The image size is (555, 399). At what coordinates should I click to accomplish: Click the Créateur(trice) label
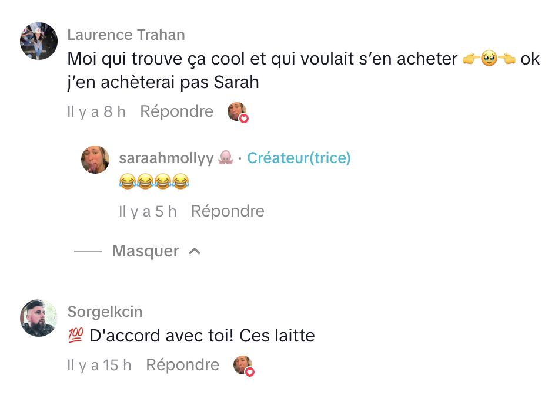299,158
